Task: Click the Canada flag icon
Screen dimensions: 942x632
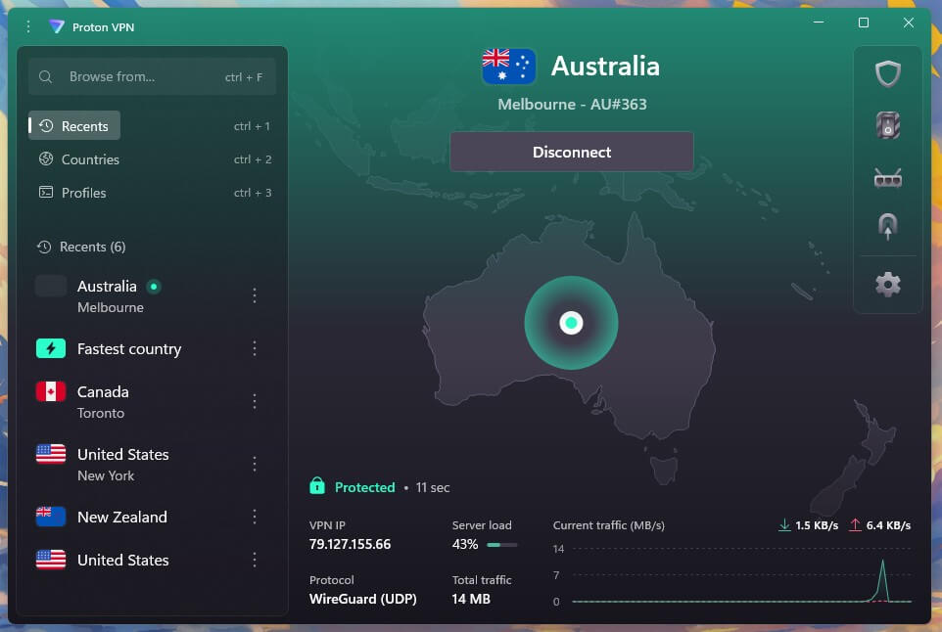Action: (51, 391)
